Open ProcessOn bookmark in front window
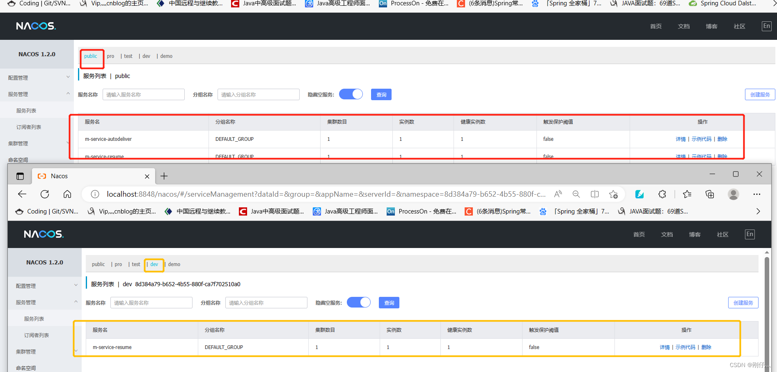 [x=422, y=211]
